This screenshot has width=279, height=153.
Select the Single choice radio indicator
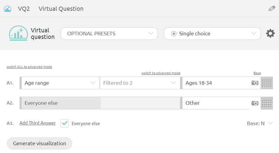coord(174,34)
